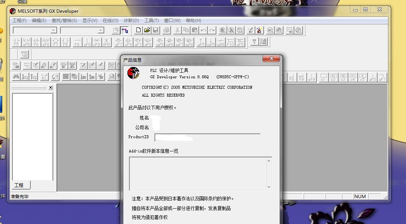Open the 帮助(H) menu
Image resolution: width=406 pixels, height=224 pixels.
pos(193,21)
